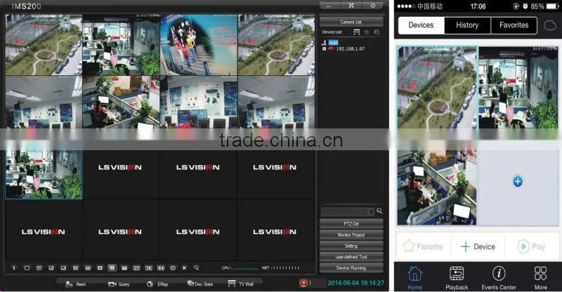Tap the + Device button in phone app
This screenshot has width=562, height=292.
tap(478, 246)
